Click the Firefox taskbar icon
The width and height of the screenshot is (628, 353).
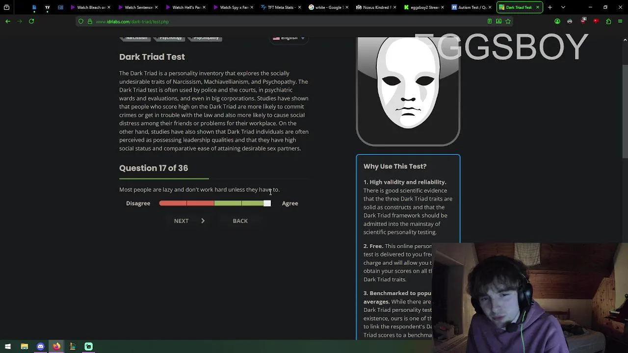[56, 347]
